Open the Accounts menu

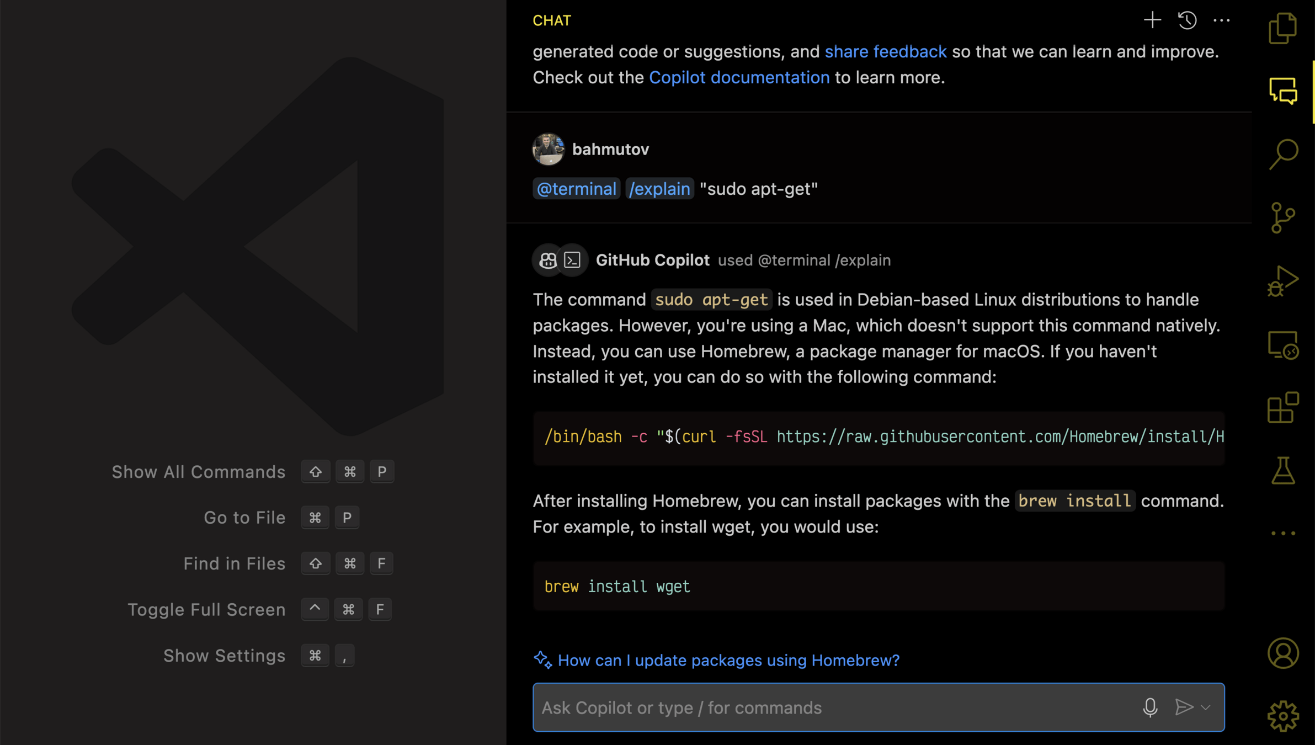click(x=1283, y=653)
